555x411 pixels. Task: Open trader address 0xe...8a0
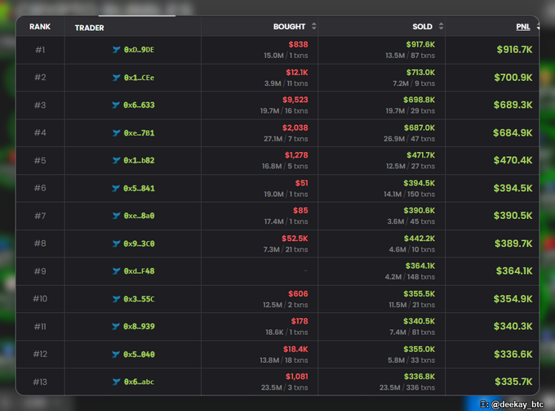click(139, 216)
